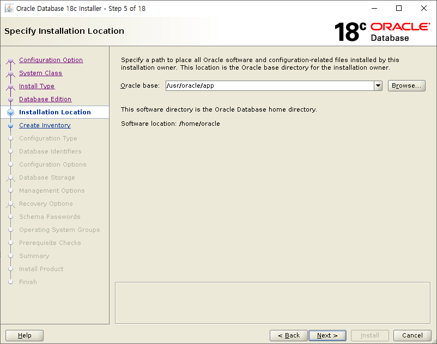Browse for an Oracle base directory
437x344 pixels.
(406, 85)
